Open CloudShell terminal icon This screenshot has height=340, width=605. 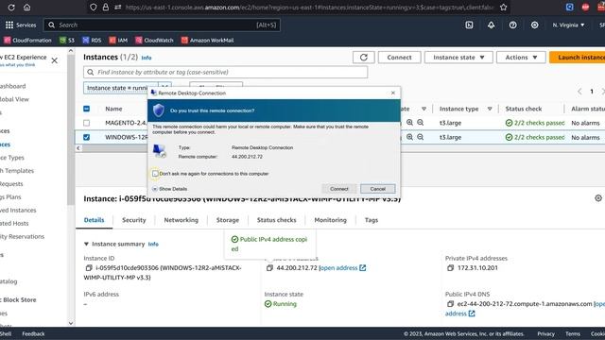[x=469, y=25]
